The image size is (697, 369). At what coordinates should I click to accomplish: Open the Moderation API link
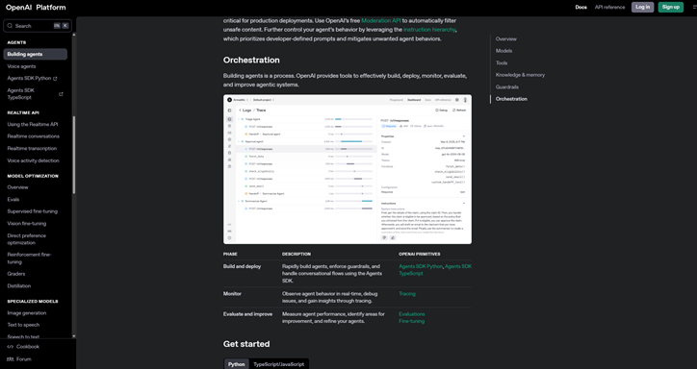click(381, 20)
